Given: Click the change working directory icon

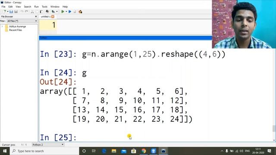Looking at the screenshot, I should tap(53, 12).
